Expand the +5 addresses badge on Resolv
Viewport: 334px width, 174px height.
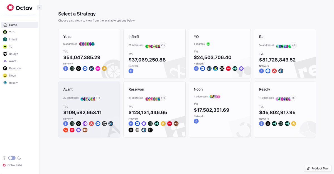coord(293,98)
